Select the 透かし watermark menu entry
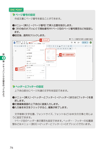This screenshot has height=152, width=107. pyautogui.click(x=36, y=61)
